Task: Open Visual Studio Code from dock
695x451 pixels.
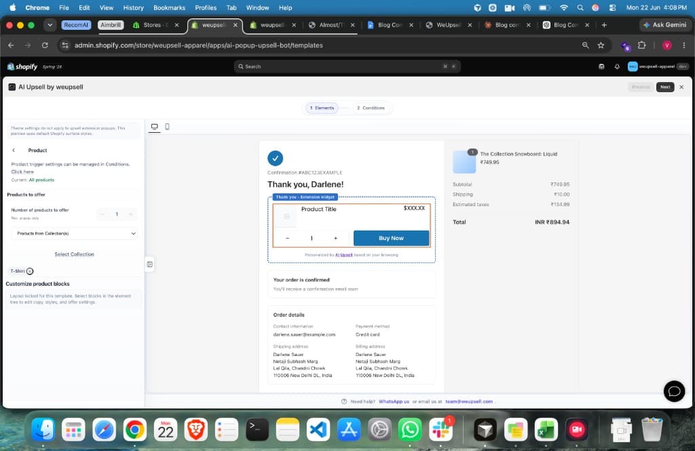Action: 318,429
